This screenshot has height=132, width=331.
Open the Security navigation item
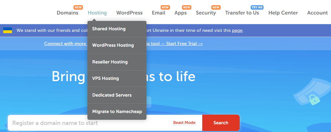[206, 13]
